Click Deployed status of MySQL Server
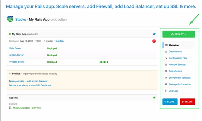The width and height of the screenshot is (202, 121). point(52,55)
